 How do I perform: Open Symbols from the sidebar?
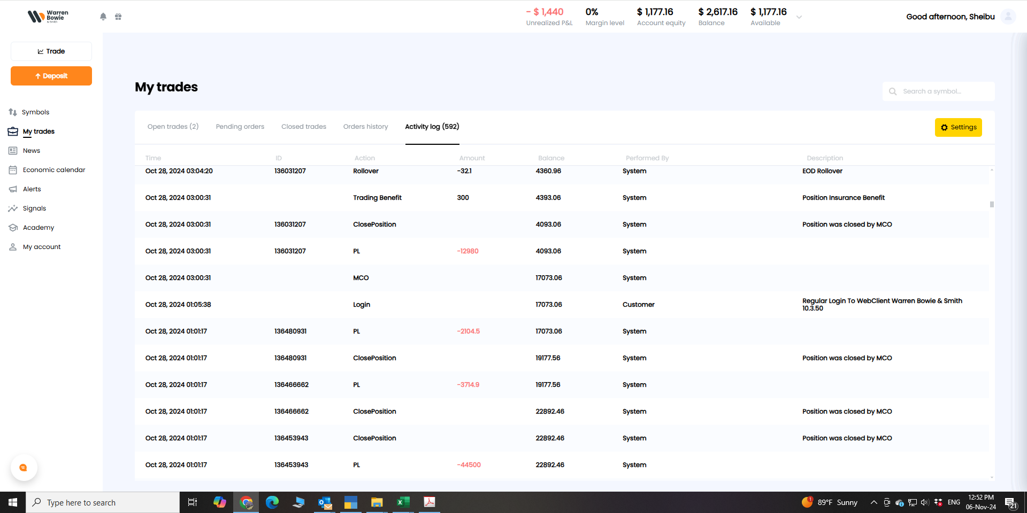coord(35,112)
